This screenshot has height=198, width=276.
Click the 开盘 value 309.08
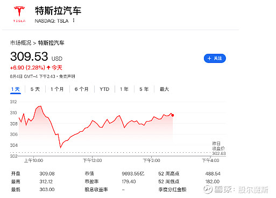[x=47, y=174]
